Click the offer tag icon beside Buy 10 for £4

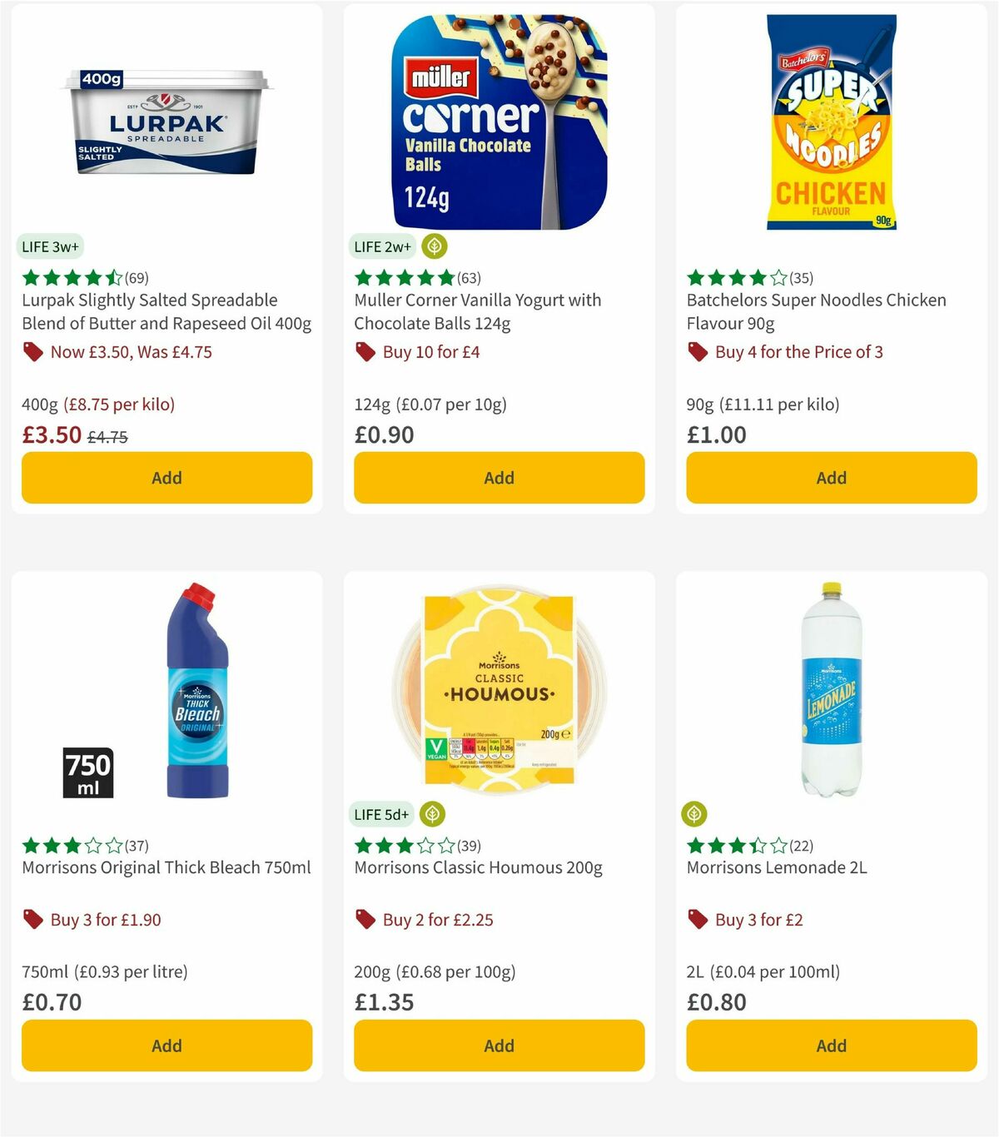(x=365, y=352)
